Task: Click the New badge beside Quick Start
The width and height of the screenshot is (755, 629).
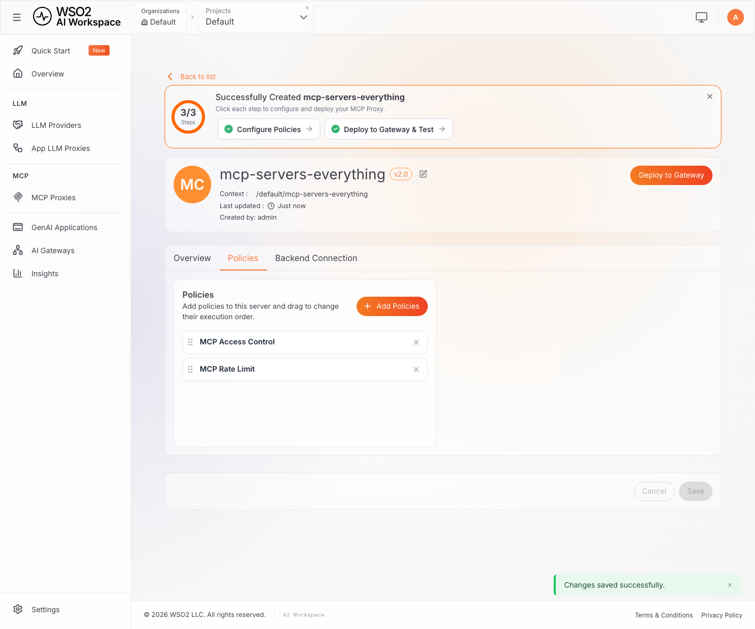Action: (99, 50)
